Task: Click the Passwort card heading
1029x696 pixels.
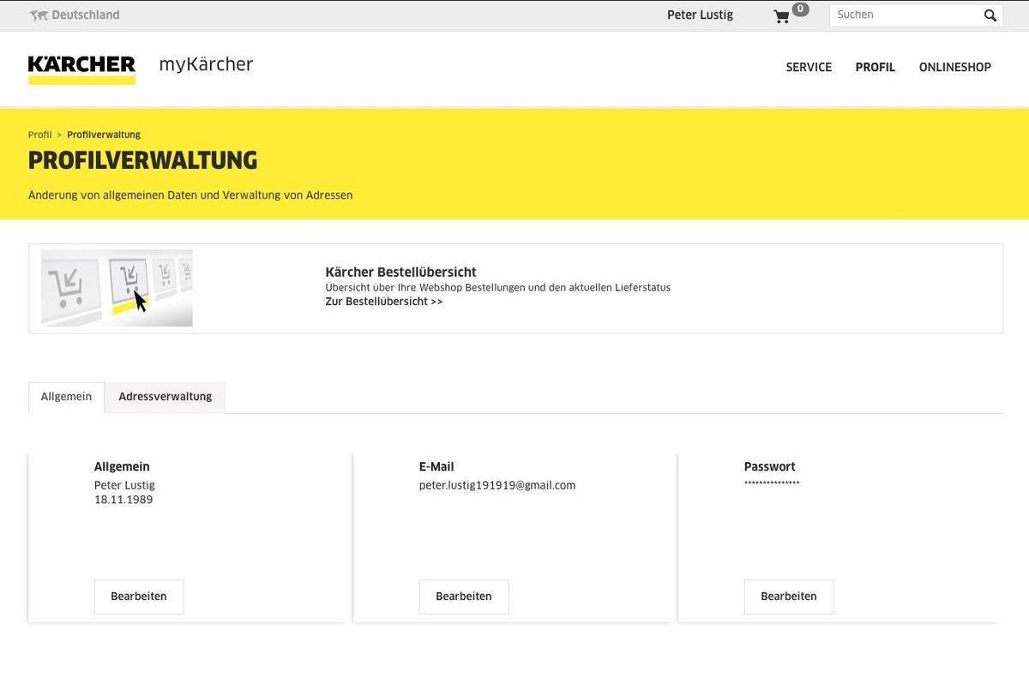Action: [770, 467]
